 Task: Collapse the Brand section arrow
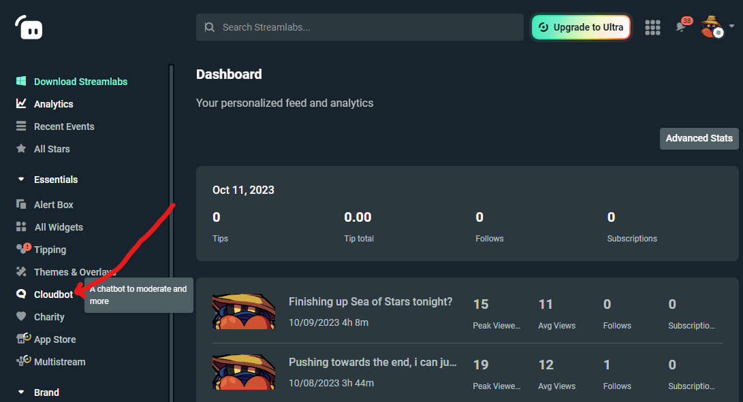[21, 392]
